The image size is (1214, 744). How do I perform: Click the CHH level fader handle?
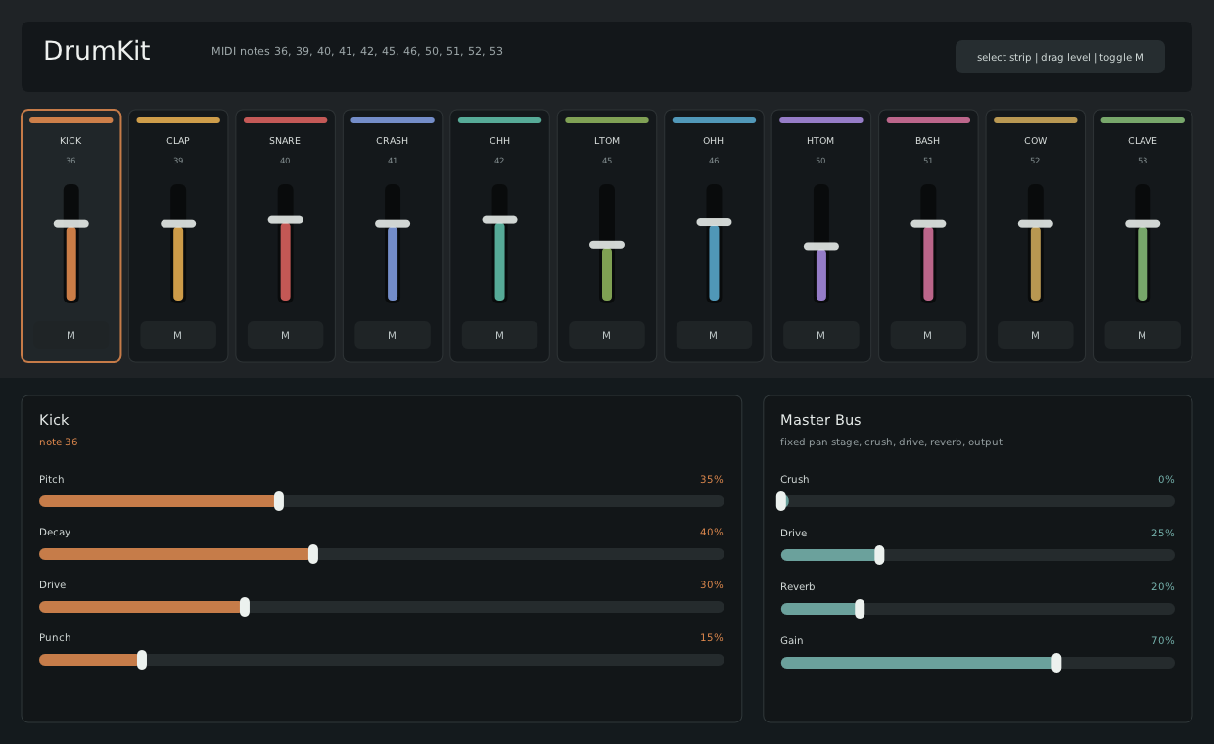(499, 220)
